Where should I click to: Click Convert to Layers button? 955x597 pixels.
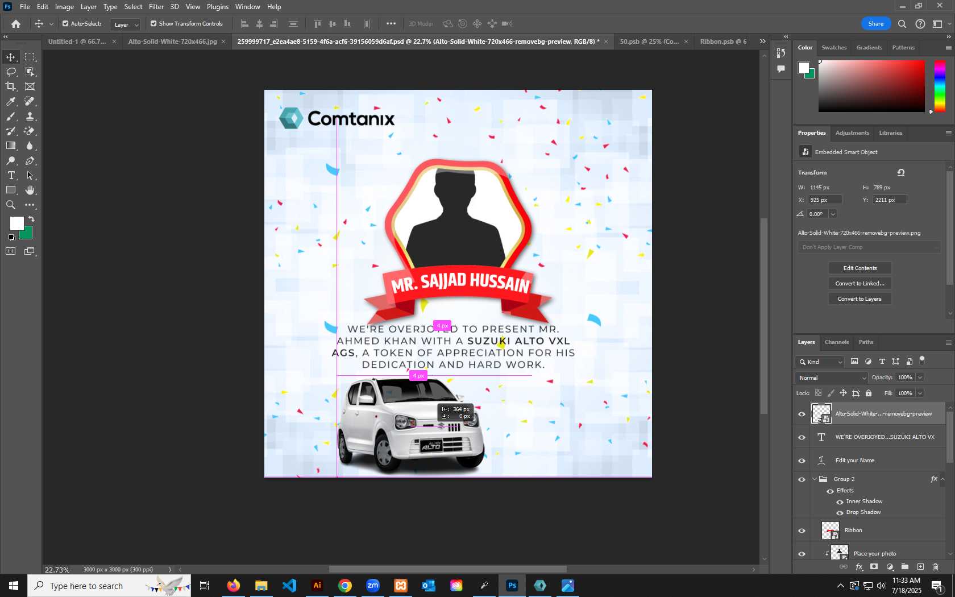coord(860,299)
